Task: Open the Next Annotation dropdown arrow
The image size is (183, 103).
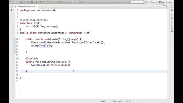Action: click(74, 2)
